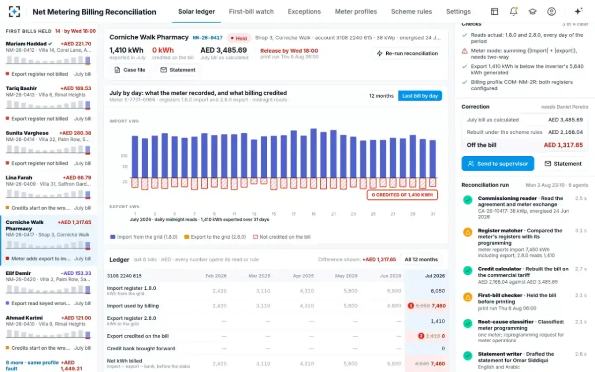Toggle Not credited on the bill legend

pos(282,237)
